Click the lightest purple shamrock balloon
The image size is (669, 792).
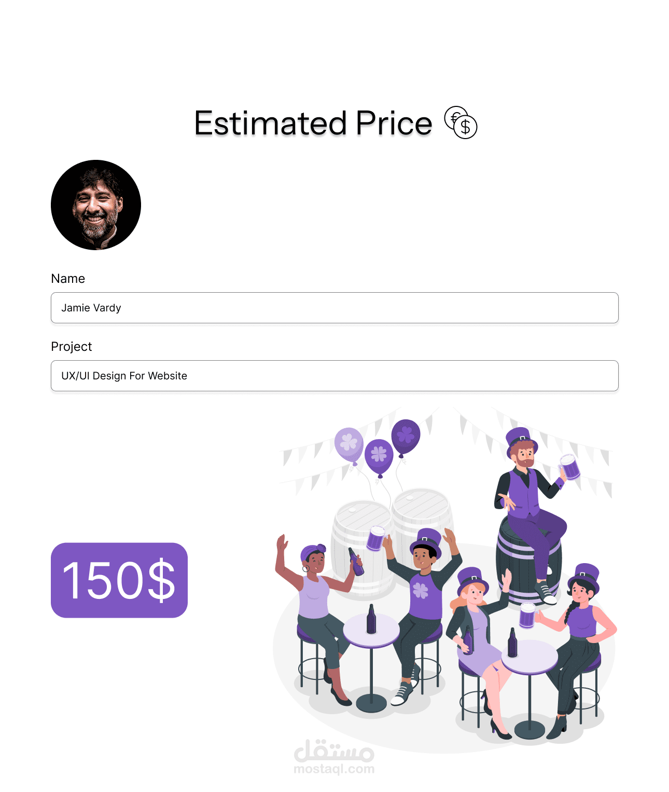coord(349,444)
